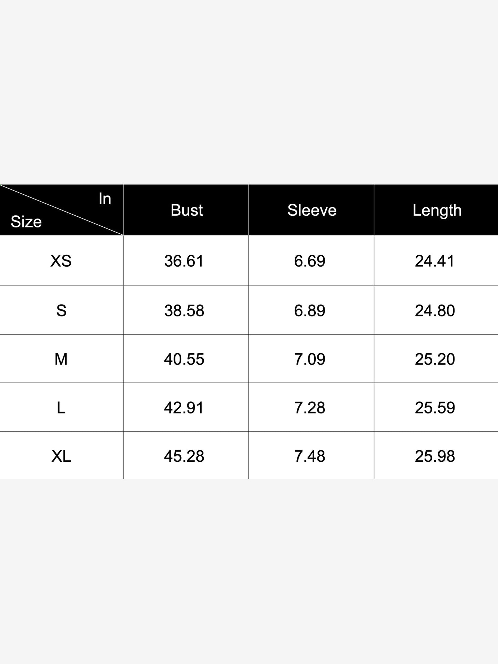The height and width of the screenshot is (664, 498).
Task: Click the S length value 24.80
Action: (x=435, y=310)
